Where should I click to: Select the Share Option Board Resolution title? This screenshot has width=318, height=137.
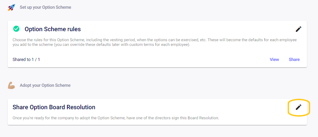click(54, 107)
